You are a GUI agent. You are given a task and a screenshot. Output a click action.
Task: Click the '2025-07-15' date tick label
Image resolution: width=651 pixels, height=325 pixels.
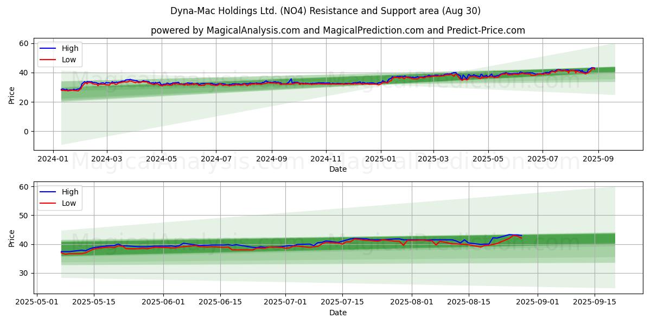(x=342, y=302)
